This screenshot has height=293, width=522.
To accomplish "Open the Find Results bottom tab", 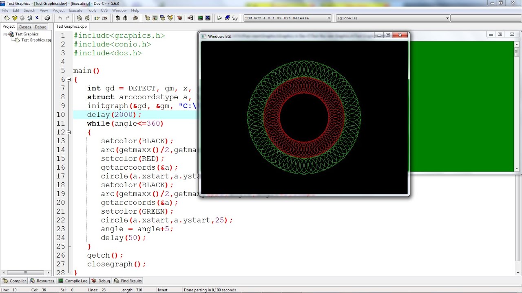I will (128, 281).
